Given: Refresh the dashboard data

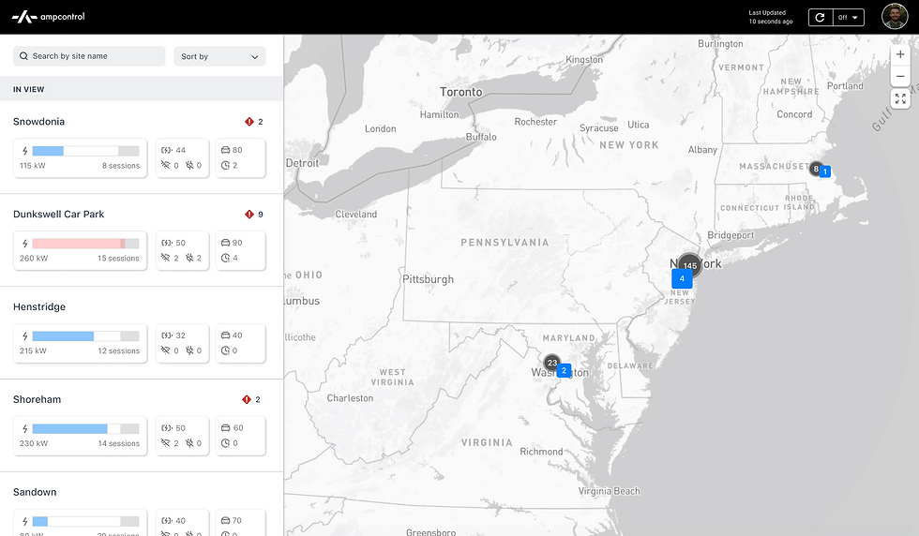Looking at the screenshot, I should 820,18.
